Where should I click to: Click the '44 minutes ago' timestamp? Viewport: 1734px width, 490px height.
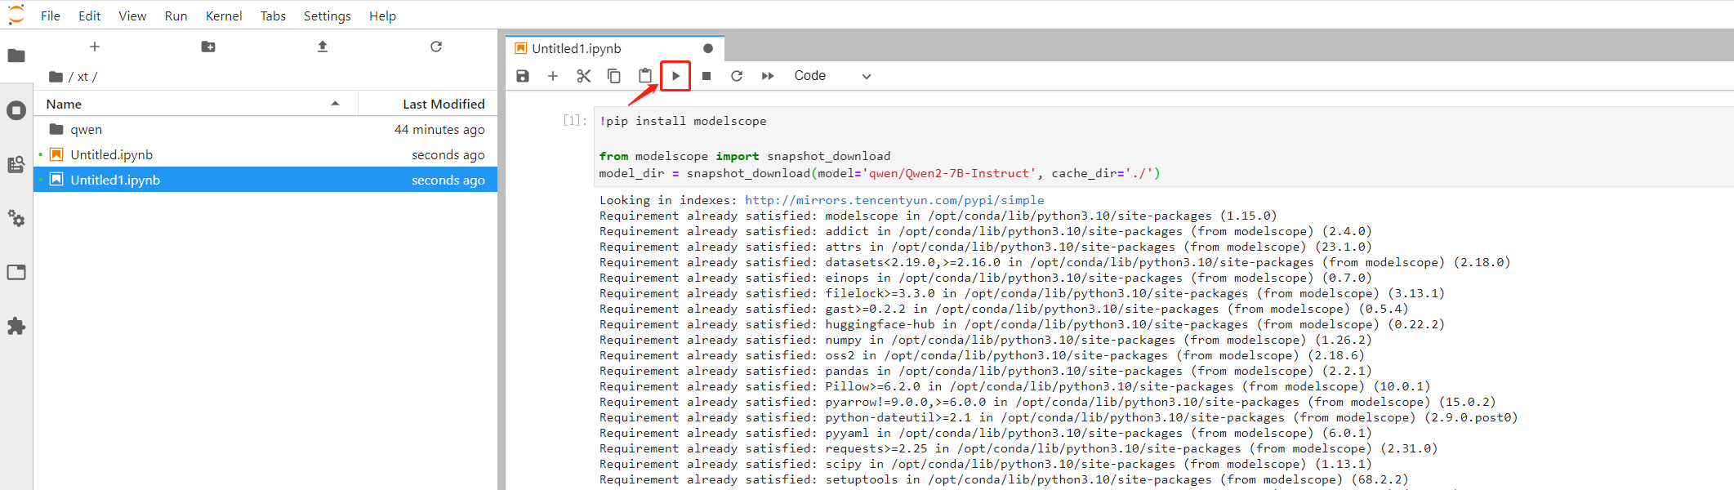[439, 129]
